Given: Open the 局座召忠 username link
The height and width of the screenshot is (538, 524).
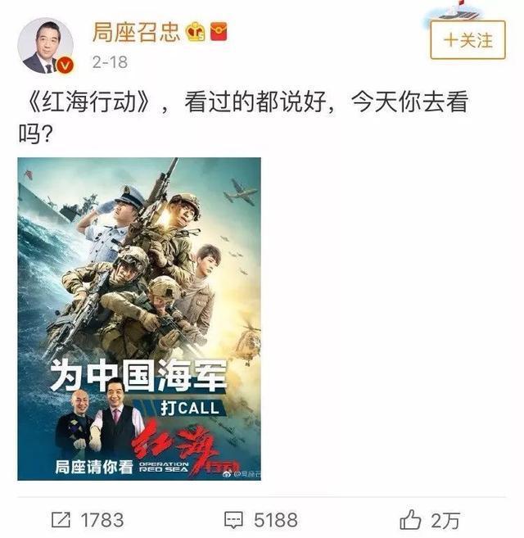Looking at the screenshot, I should pos(136,32).
